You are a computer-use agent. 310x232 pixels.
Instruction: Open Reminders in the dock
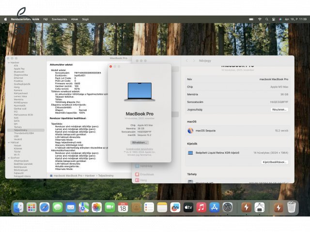pos(149,207)
